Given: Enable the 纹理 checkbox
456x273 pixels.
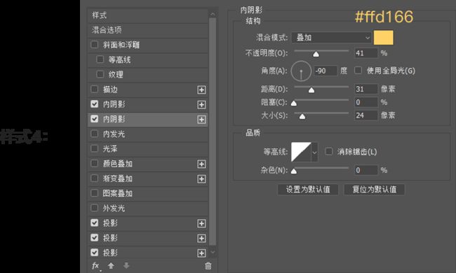Looking at the screenshot, I should coord(100,74).
